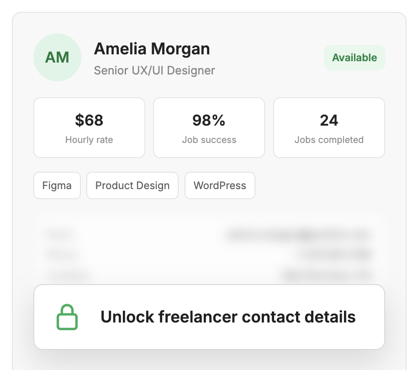Select the WordPress skill tag
The image size is (413, 370).
click(x=220, y=185)
